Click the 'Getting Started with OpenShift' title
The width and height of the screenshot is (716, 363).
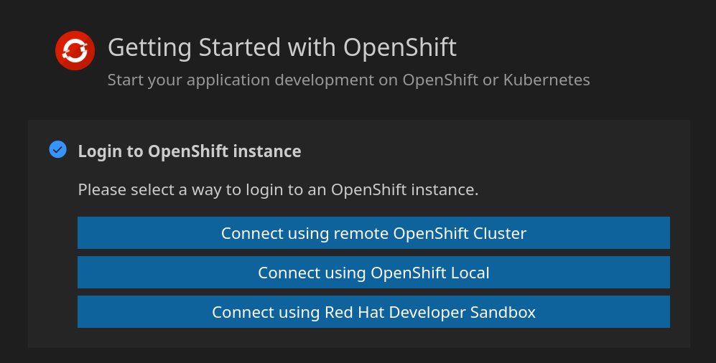tap(282, 47)
